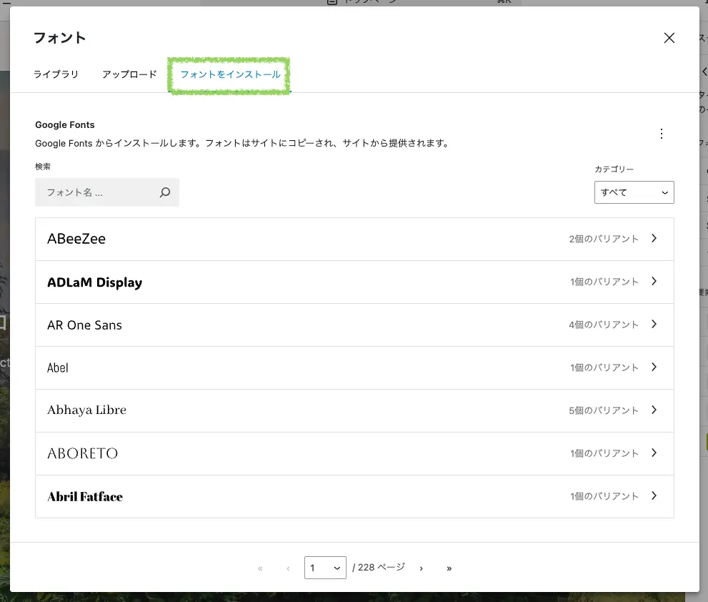Select the Aboreto font row
Image resolution: width=708 pixels, height=602 pixels.
click(354, 453)
